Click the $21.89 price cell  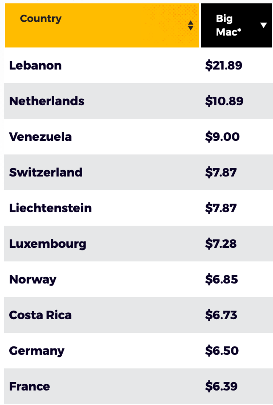click(223, 65)
